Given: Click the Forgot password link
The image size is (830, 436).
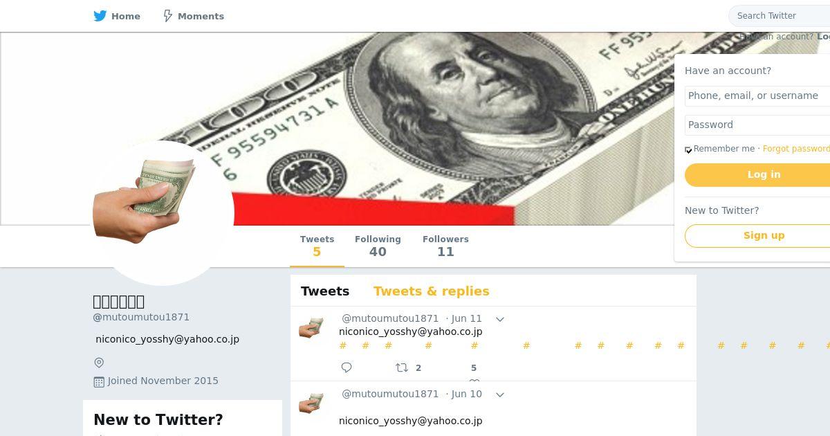Looking at the screenshot, I should 796,149.
